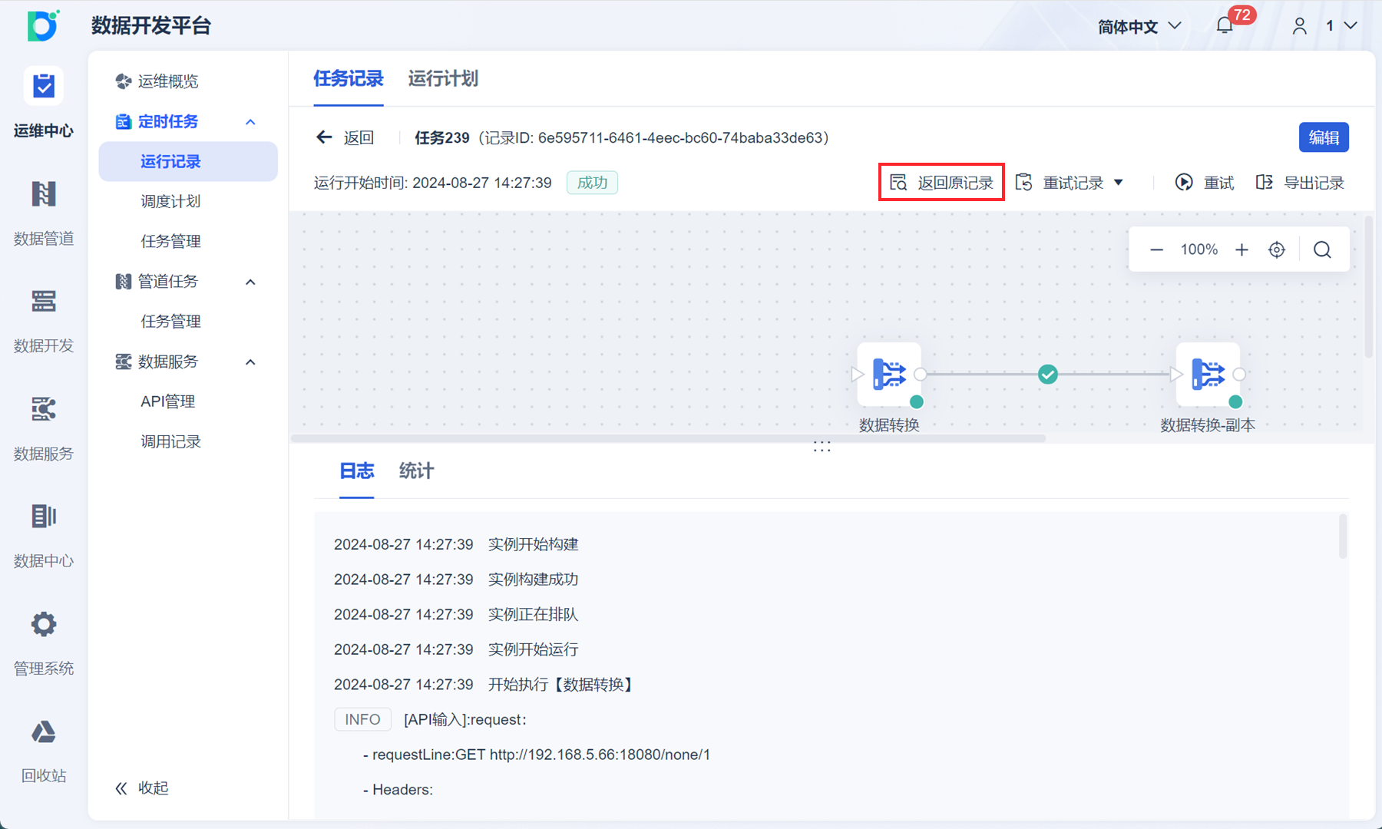Open the 简体中文 language dropdown
This screenshot has height=829, width=1382.
tap(1139, 26)
